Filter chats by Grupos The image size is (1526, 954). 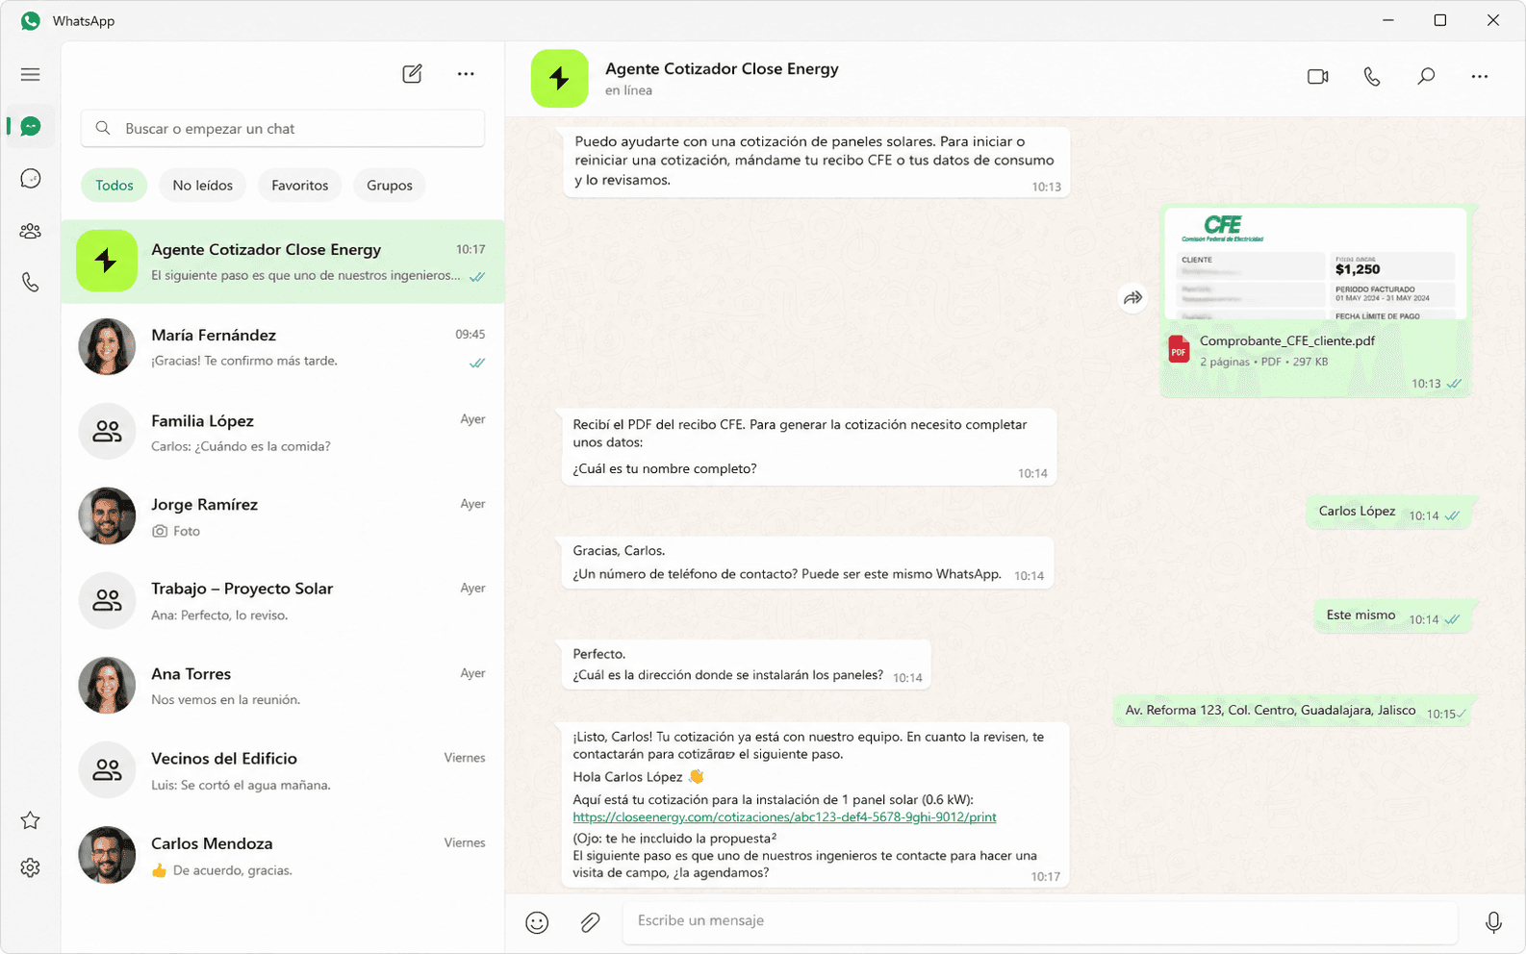(390, 185)
